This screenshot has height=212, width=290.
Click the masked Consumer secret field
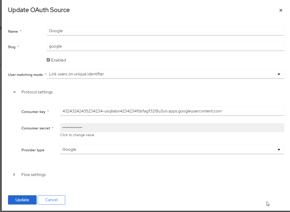172,127
